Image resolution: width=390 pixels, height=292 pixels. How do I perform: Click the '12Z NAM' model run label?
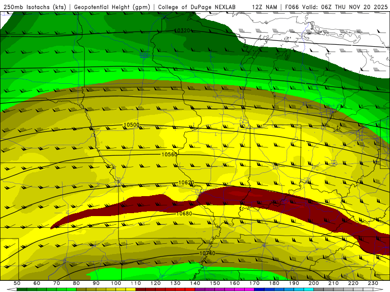point(265,7)
